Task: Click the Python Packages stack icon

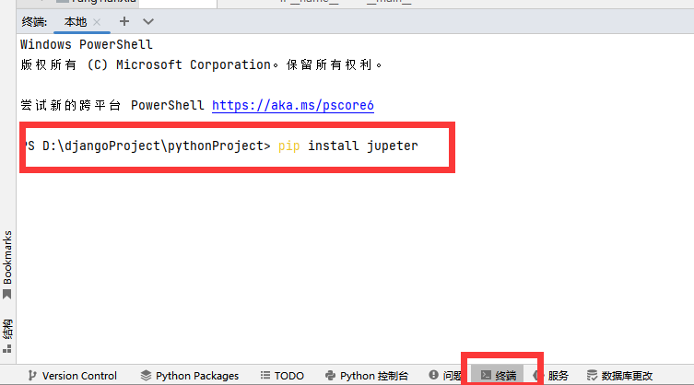Action: [146, 376]
